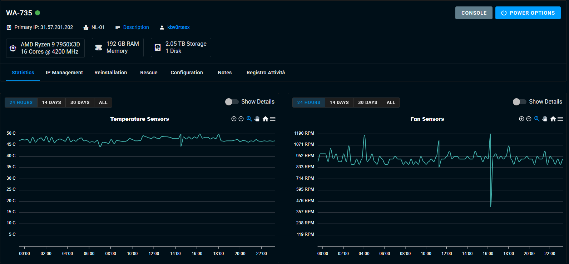
Task: Reset zoom with home icon on Fan chart
Action: [553, 119]
